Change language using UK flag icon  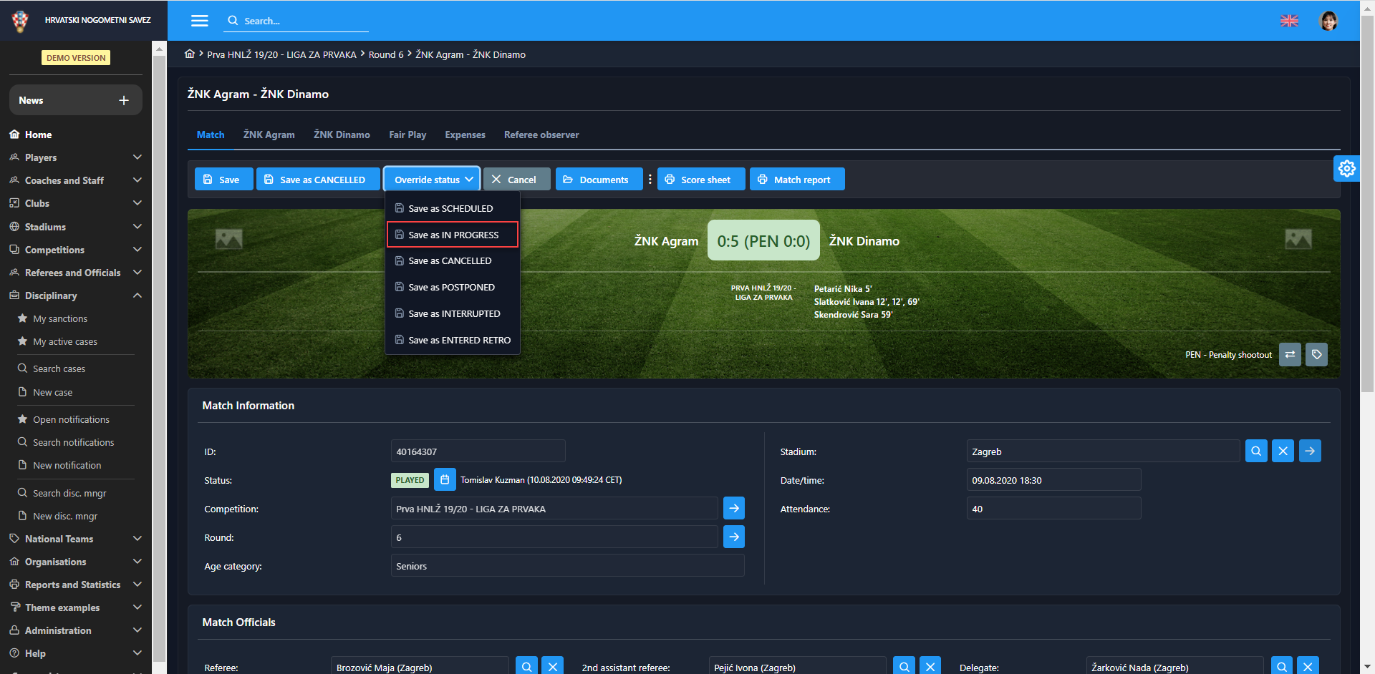point(1289,21)
